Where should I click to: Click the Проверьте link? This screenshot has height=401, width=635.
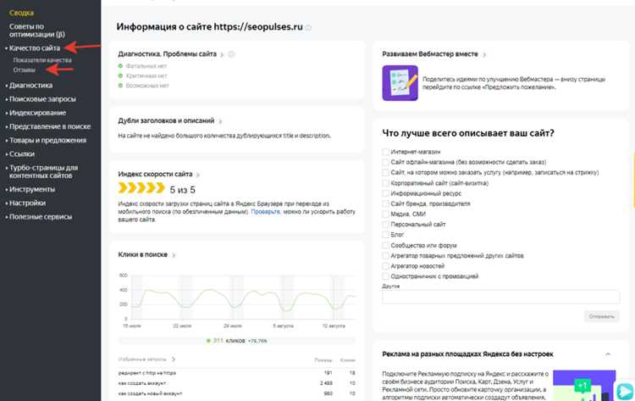[x=265, y=212]
